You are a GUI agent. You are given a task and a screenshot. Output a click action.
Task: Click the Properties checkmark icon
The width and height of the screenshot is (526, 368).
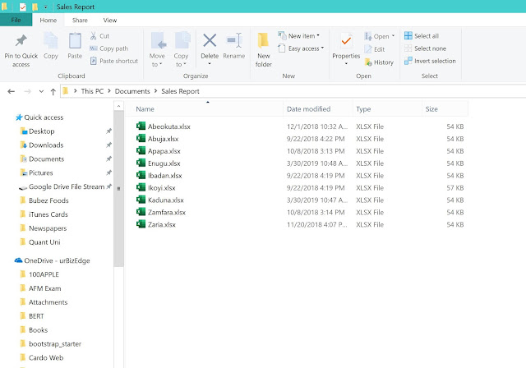pyautogui.click(x=346, y=42)
